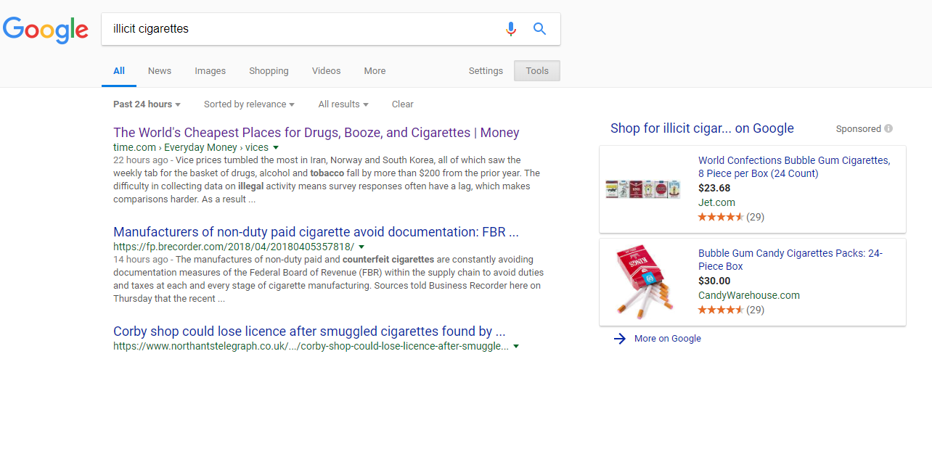Click the $23.68 price
932x470 pixels.
[x=714, y=188]
